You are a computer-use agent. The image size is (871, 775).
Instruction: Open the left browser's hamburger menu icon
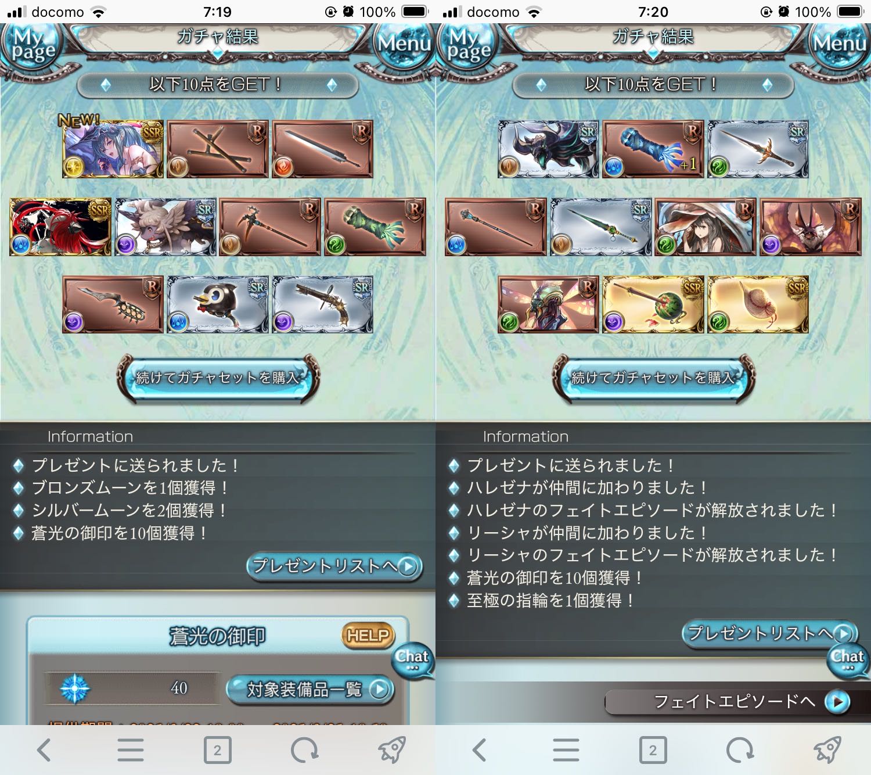[131, 750]
